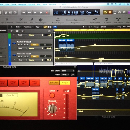Click the Join regions icon
Screen dimensions: 130x130
point(31,20)
